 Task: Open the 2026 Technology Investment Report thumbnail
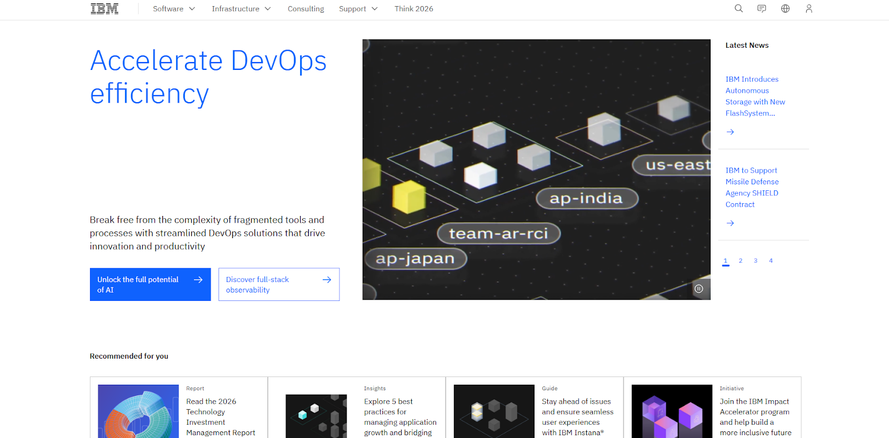tap(138, 411)
